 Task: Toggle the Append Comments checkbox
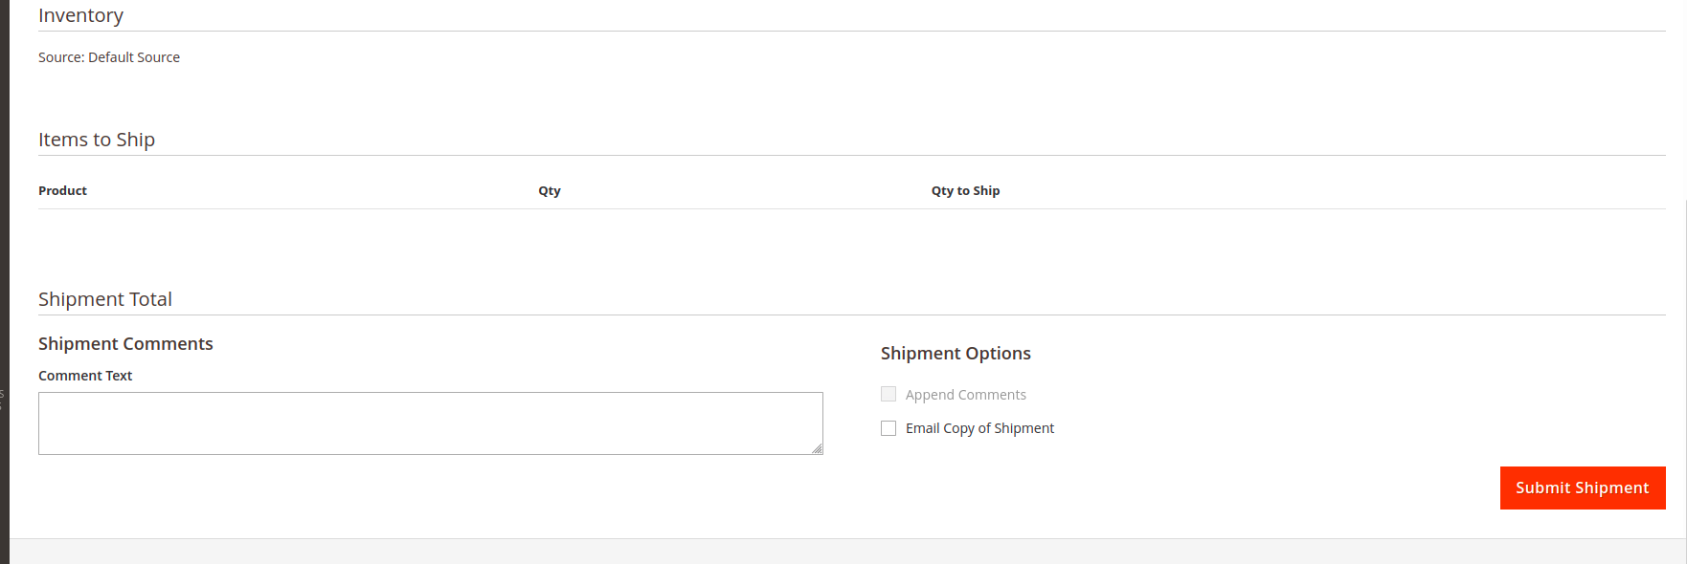click(888, 393)
